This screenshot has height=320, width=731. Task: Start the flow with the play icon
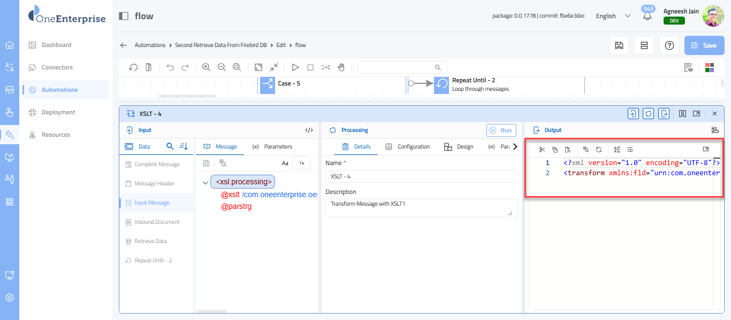point(295,67)
